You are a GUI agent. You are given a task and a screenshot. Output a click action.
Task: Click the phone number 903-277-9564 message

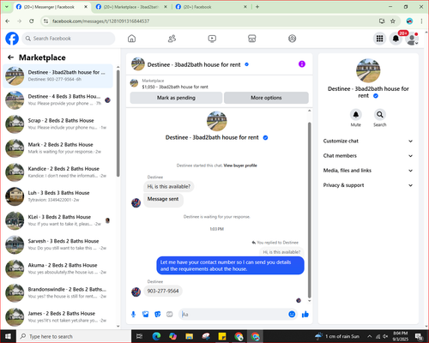(163, 291)
